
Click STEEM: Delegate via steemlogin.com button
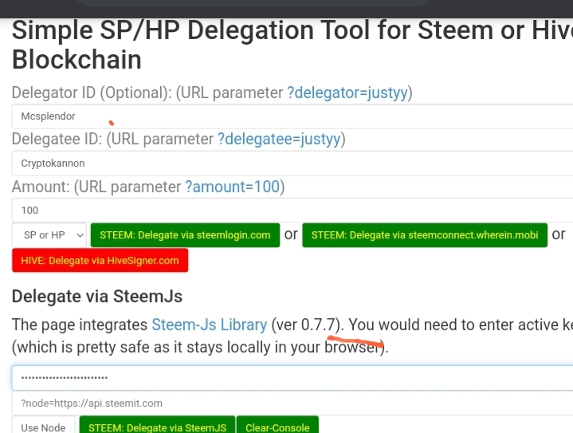[x=185, y=235]
